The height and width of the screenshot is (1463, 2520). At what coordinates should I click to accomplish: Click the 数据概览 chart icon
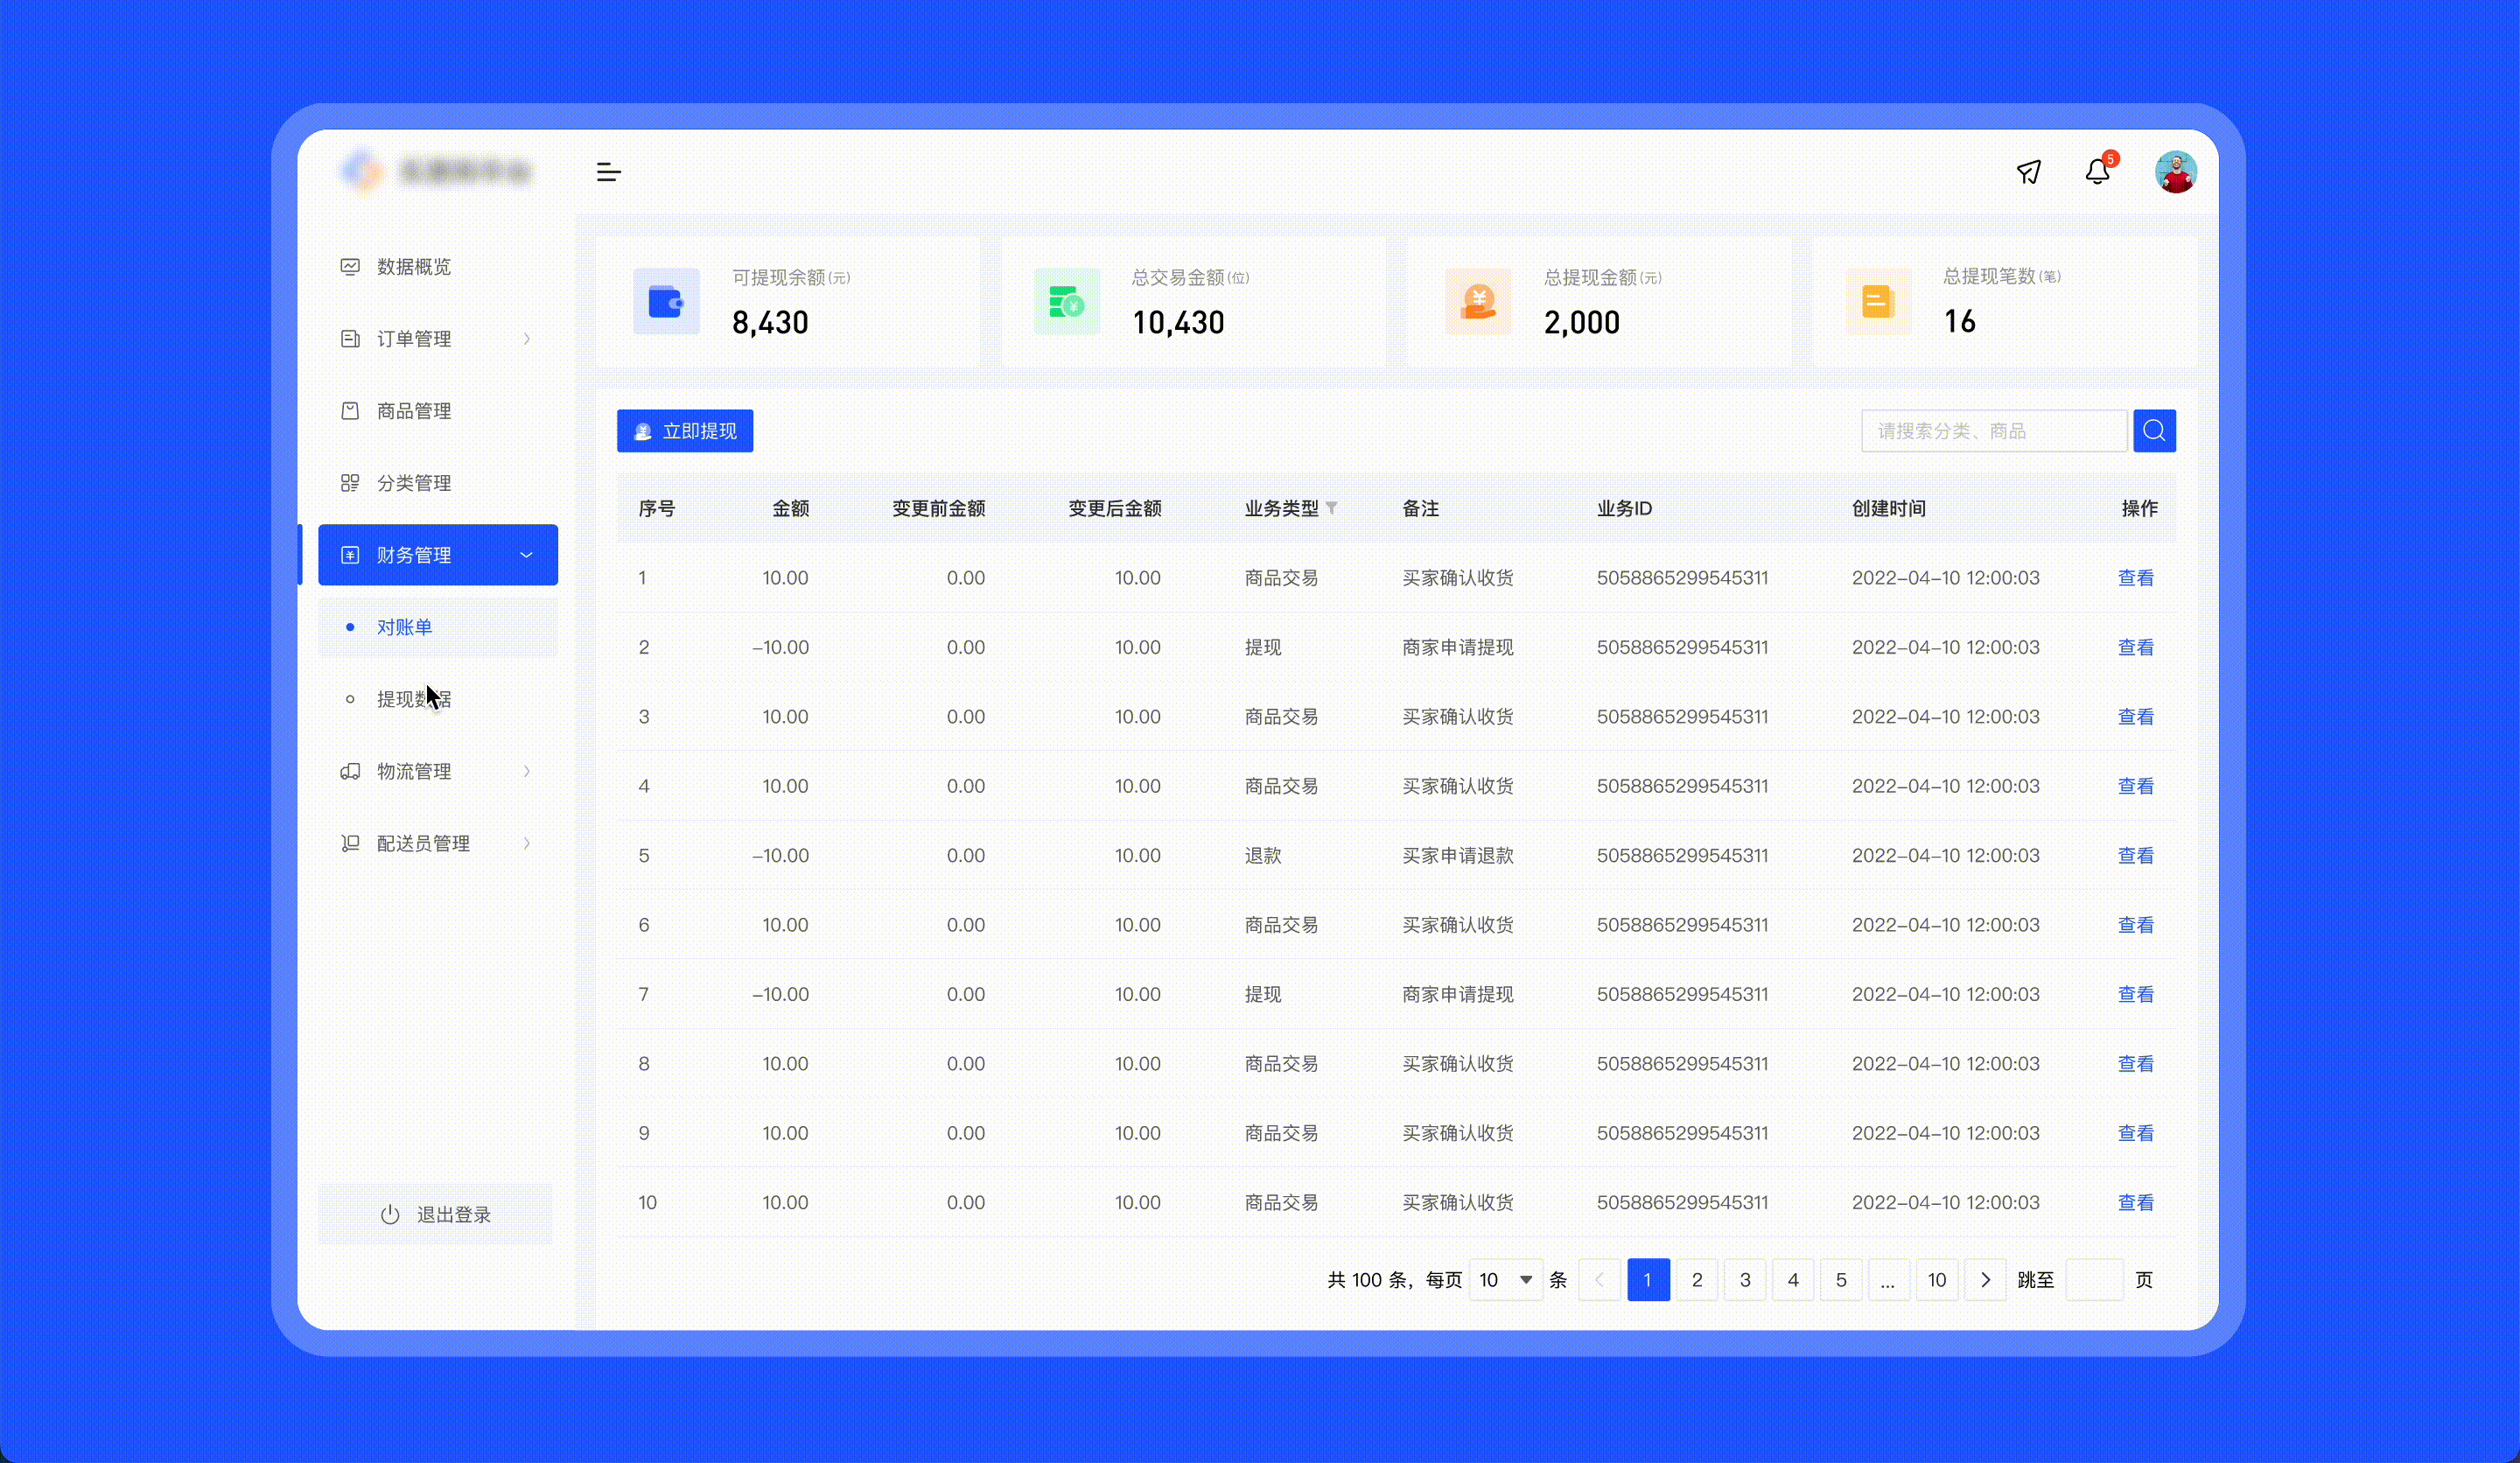click(350, 267)
